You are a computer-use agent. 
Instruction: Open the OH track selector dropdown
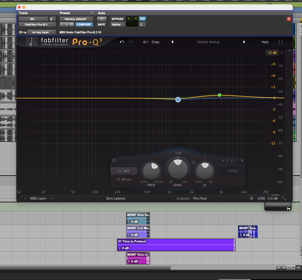tap(33, 19)
